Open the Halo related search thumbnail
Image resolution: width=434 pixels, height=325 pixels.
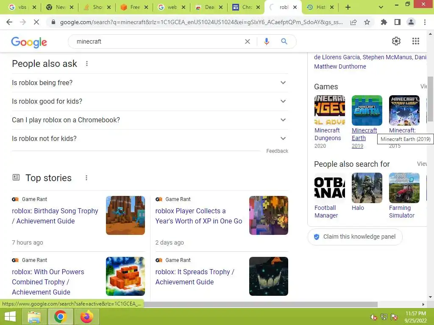[367, 188]
